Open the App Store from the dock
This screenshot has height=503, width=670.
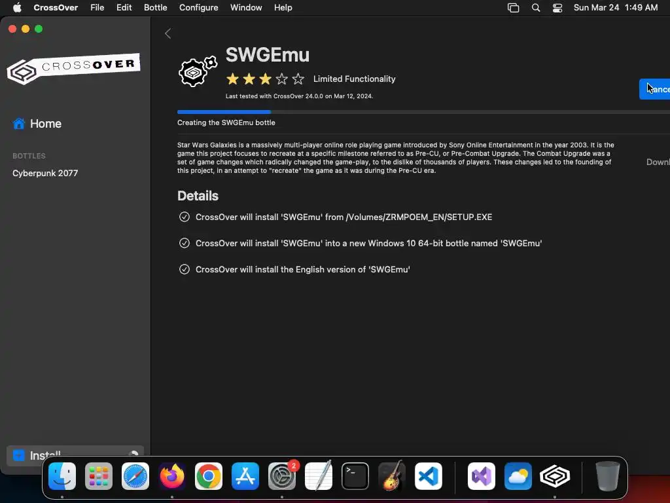pos(245,475)
